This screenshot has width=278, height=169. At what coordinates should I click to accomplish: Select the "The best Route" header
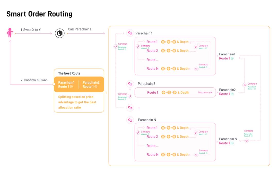tap(69, 73)
